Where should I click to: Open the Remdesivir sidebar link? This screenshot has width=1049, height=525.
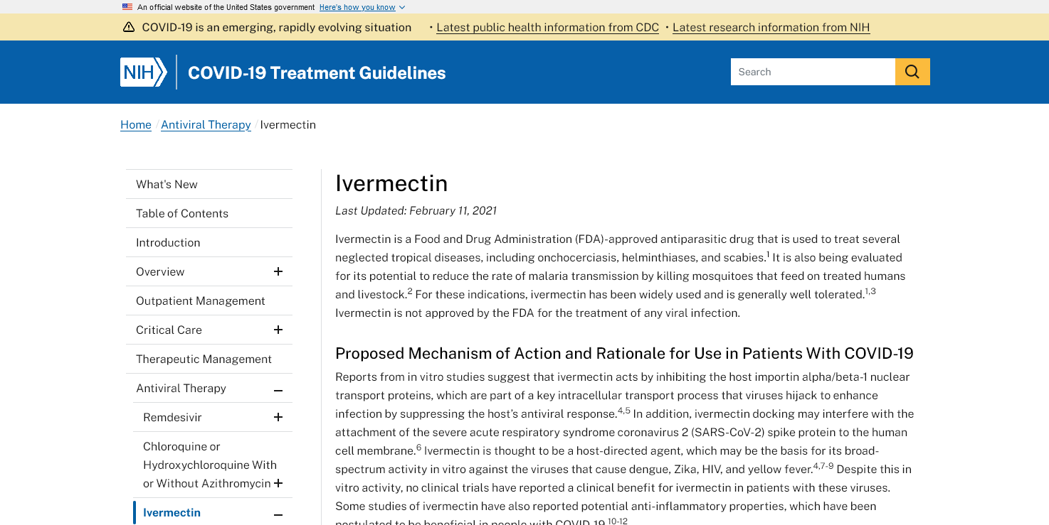[x=172, y=417]
